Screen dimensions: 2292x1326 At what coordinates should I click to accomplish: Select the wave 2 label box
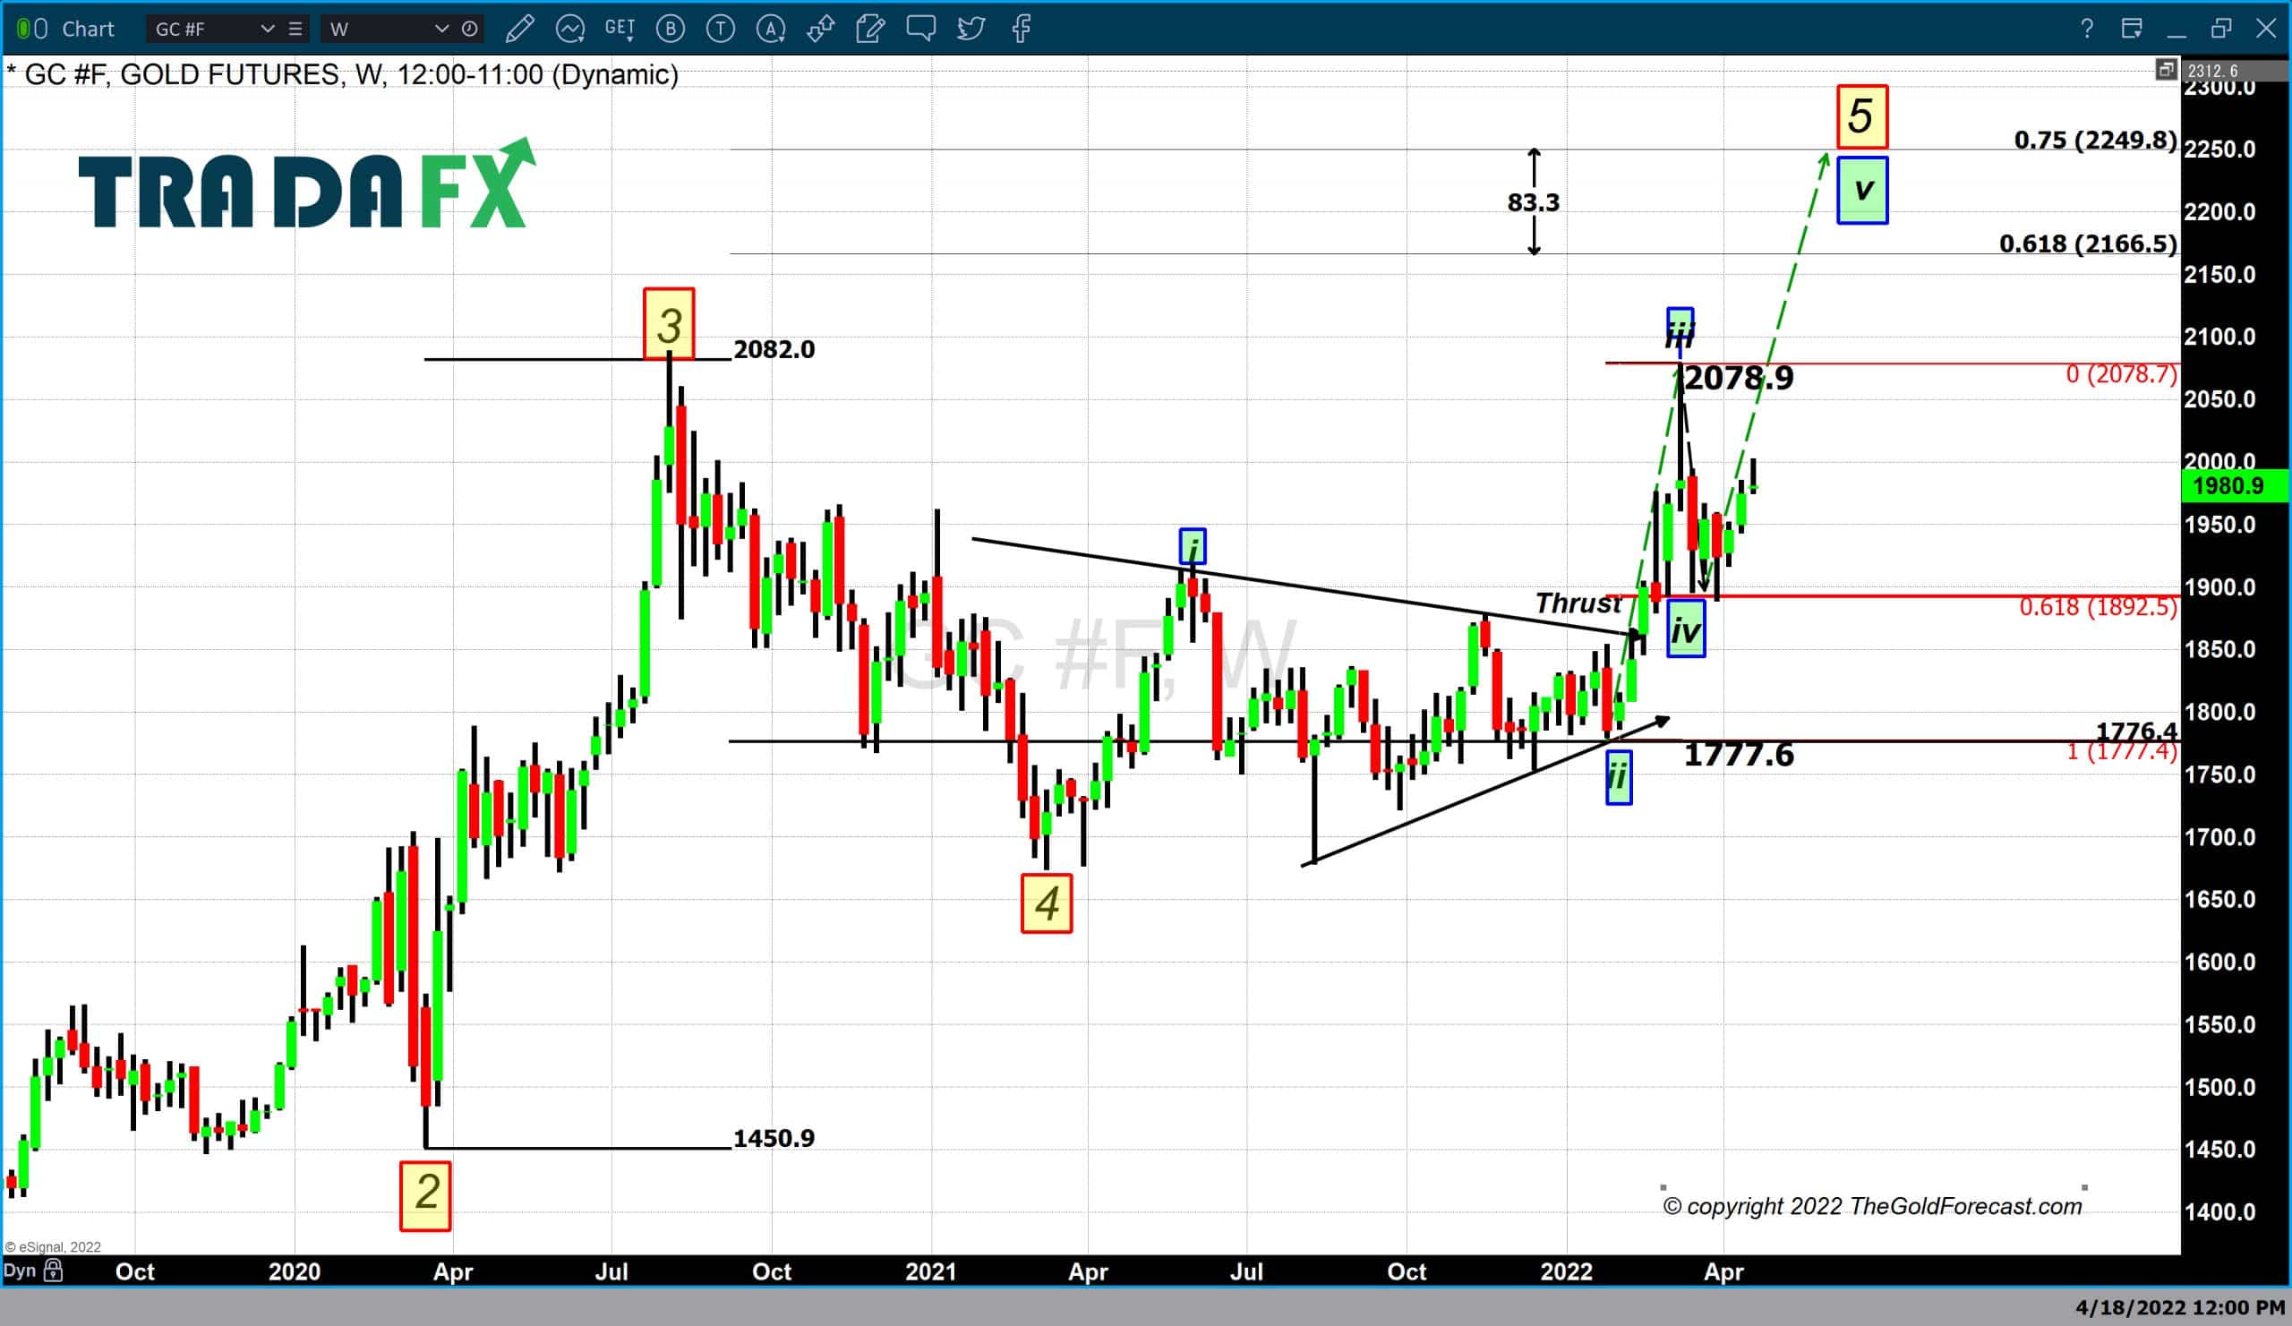425,1196
